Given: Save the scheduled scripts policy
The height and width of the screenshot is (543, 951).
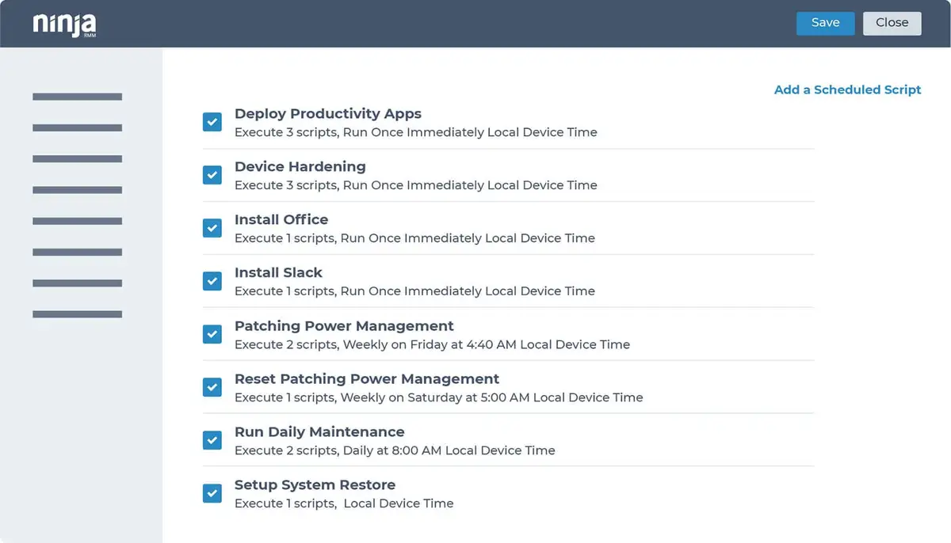Looking at the screenshot, I should pos(825,23).
